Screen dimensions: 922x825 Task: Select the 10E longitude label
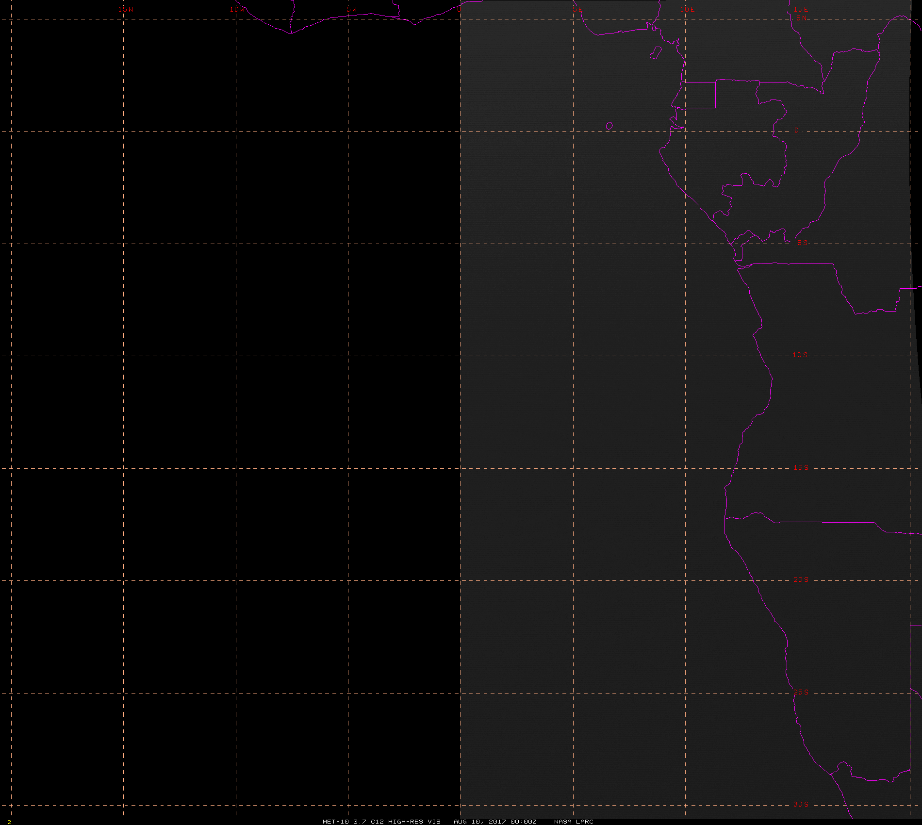coord(687,10)
